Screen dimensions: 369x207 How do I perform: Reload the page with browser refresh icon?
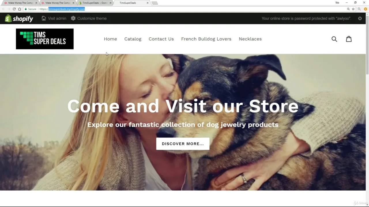pyautogui.click(x=14, y=9)
